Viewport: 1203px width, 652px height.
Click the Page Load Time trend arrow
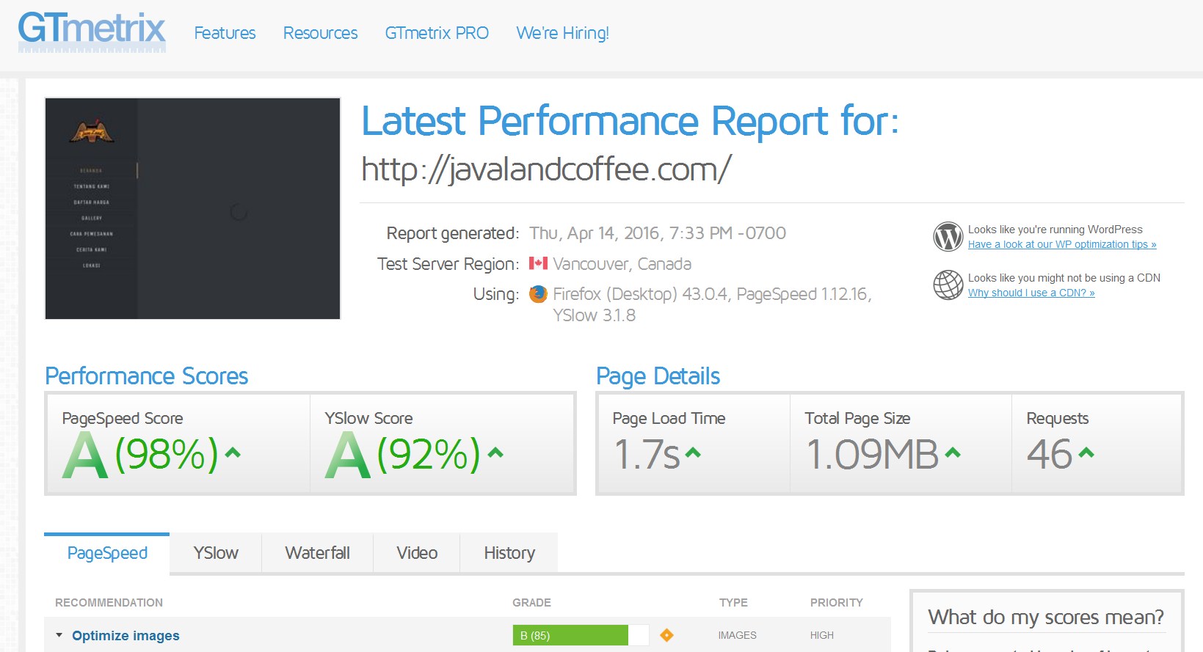[693, 453]
